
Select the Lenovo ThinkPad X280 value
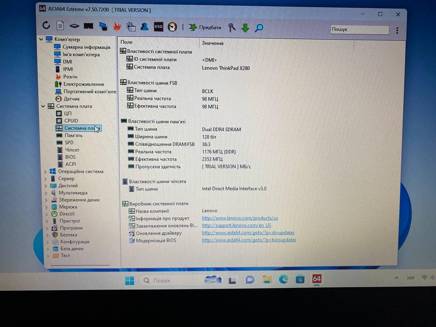click(226, 68)
